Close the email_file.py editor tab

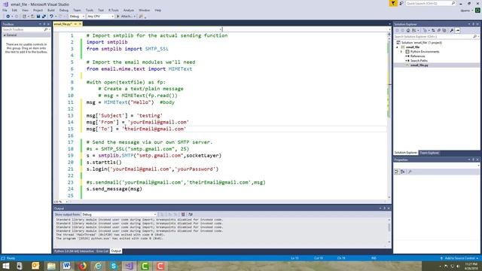(x=80, y=24)
